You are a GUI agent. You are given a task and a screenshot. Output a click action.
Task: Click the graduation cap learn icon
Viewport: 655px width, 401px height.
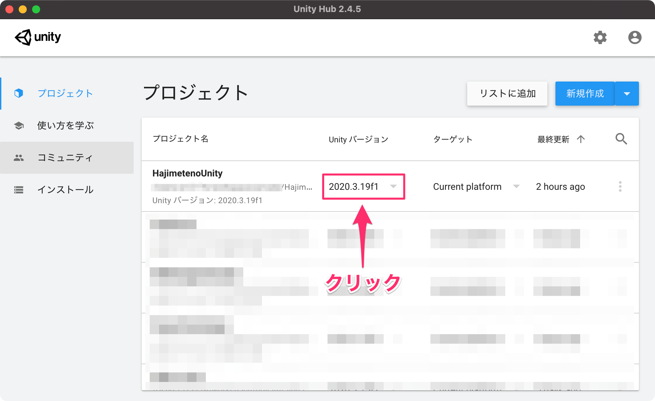click(19, 126)
